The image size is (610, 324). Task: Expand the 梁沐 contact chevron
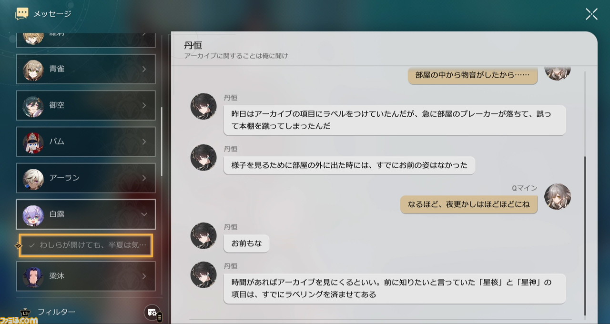point(144,276)
